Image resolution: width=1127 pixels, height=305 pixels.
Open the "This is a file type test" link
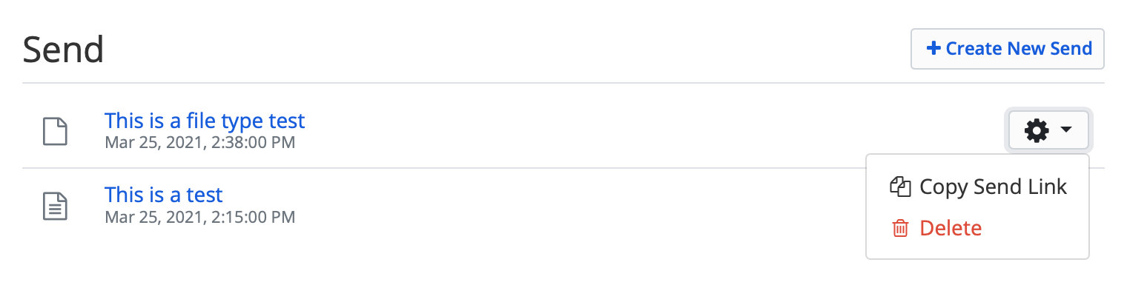point(205,121)
